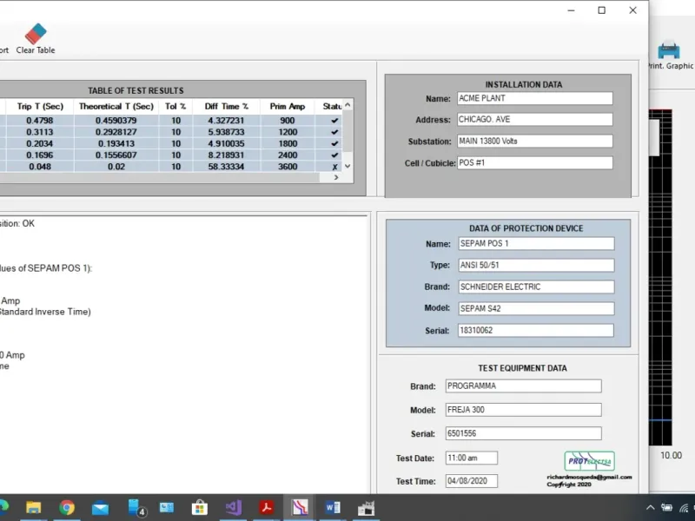
Task: Click the installation Name field ACME PLANT
Action: pyautogui.click(x=535, y=98)
